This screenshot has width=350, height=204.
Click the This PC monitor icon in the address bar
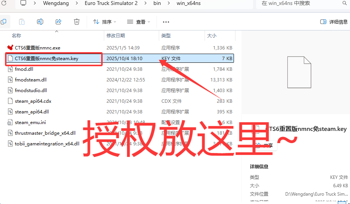[23, 3]
